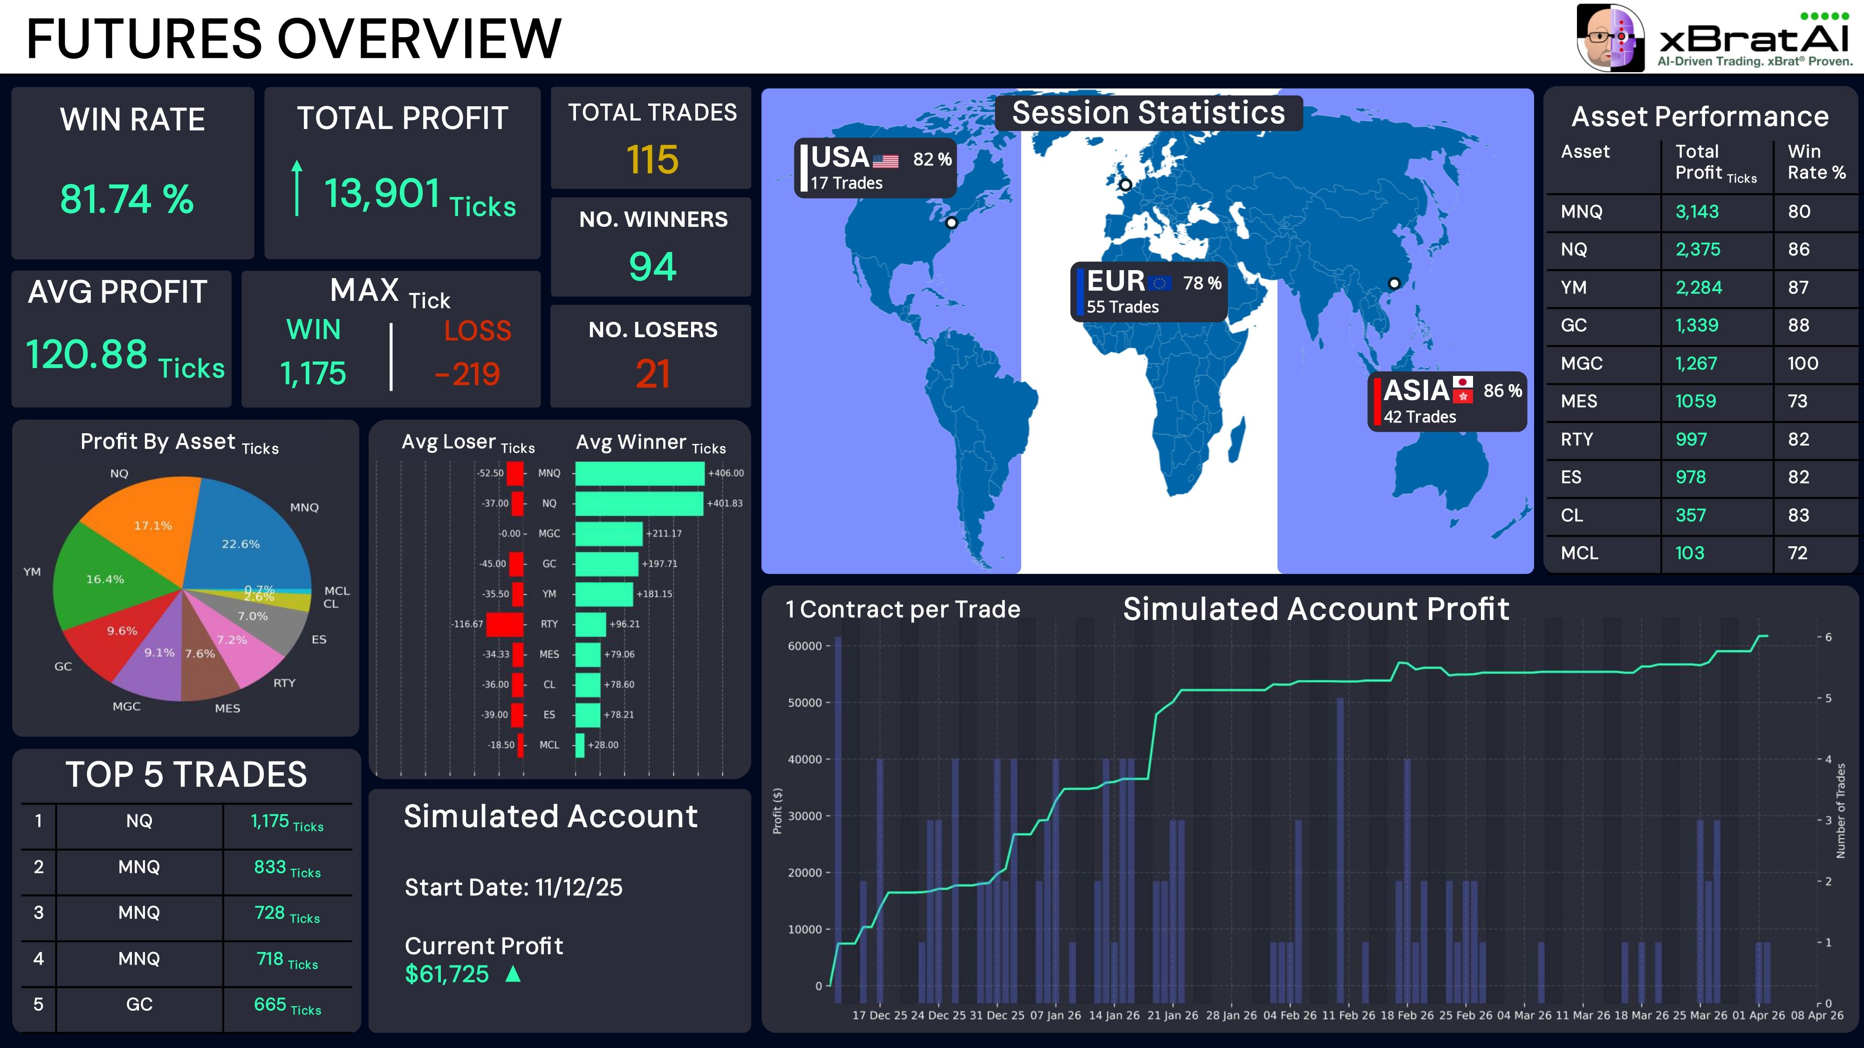1864x1048 pixels.
Task: Click the xBratAI avatar logo
Action: pyautogui.click(x=1611, y=38)
